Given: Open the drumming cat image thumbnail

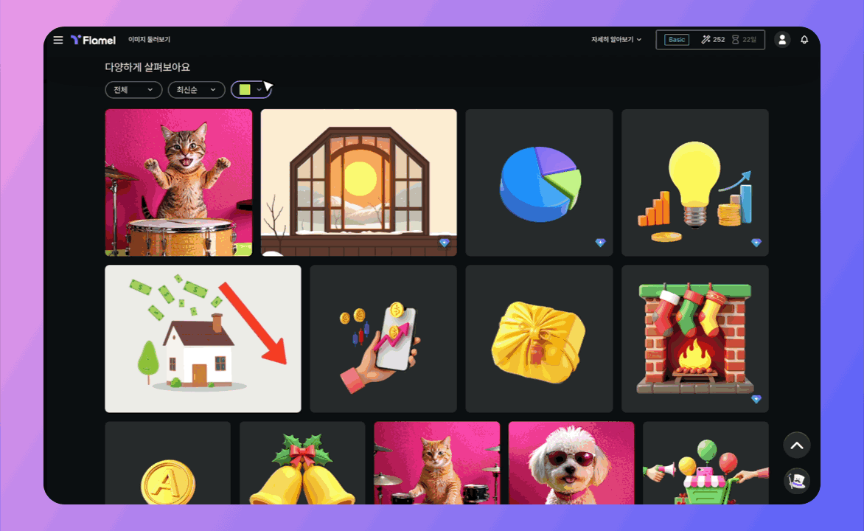Looking at the screenshot, I should point(178,183).
